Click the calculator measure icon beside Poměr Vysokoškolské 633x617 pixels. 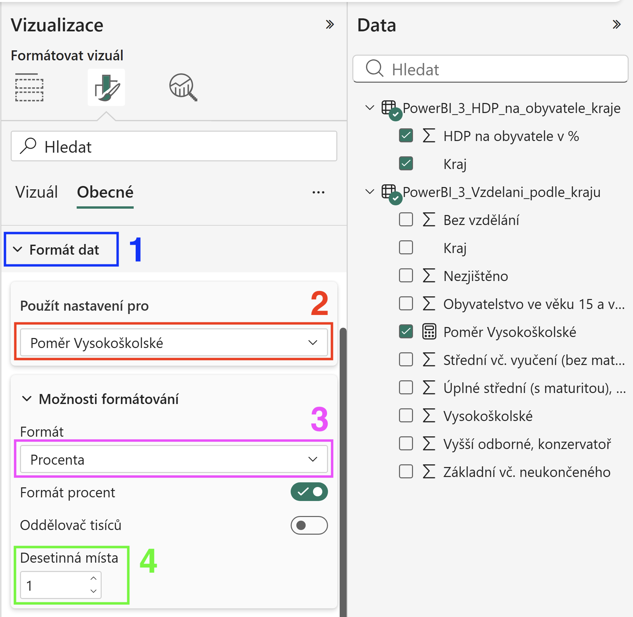click(429, 332)
